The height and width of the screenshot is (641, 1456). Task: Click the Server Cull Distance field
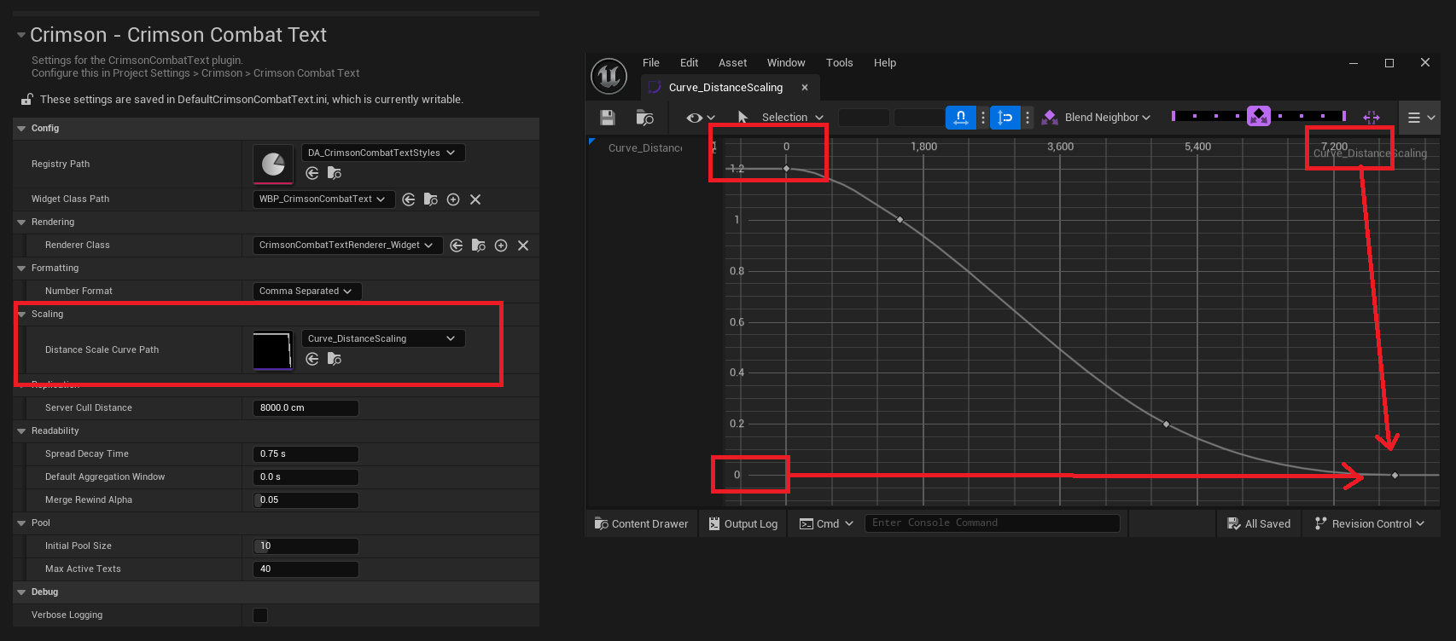[306, 408]
